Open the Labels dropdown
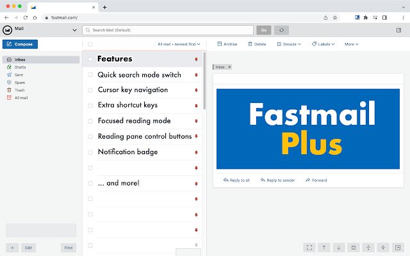 click(323, 44)
